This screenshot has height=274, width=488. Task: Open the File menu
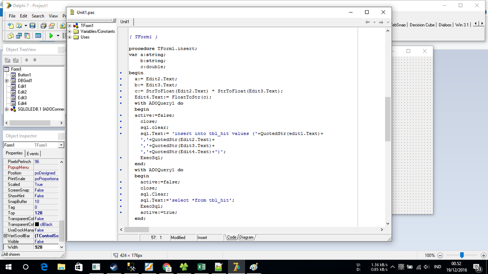(x=12, y=16)
